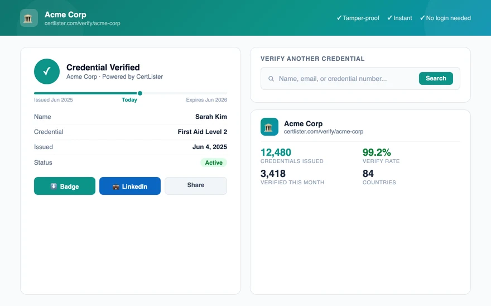Viewport: 491px width, 306px height.
Task: Click the Acme Corp name in stats card
Action: pyautogui.click(x=303, y=123)
